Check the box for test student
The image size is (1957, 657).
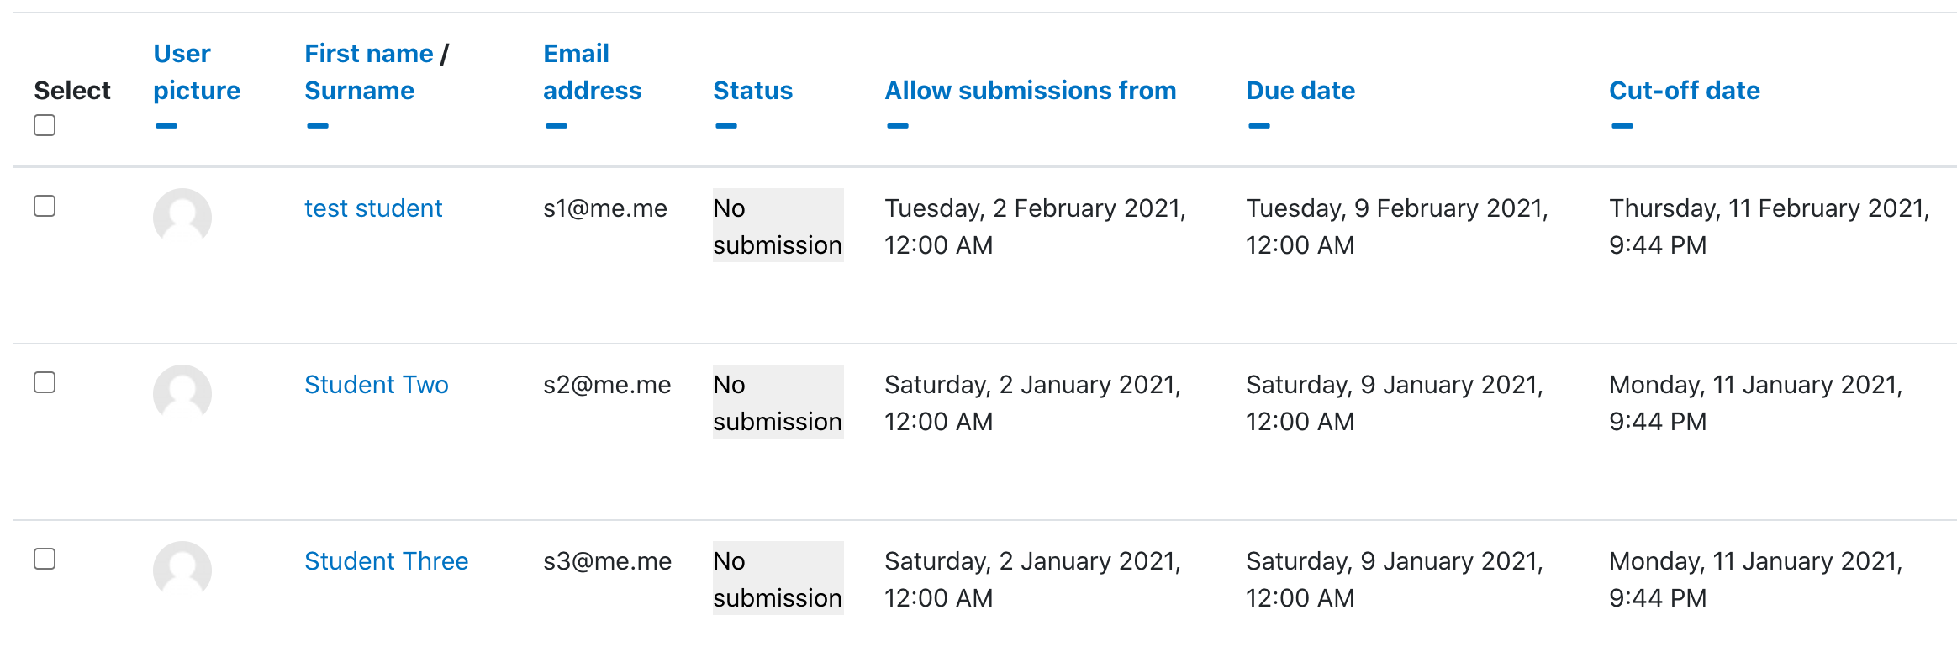click(x=45, y=206)
